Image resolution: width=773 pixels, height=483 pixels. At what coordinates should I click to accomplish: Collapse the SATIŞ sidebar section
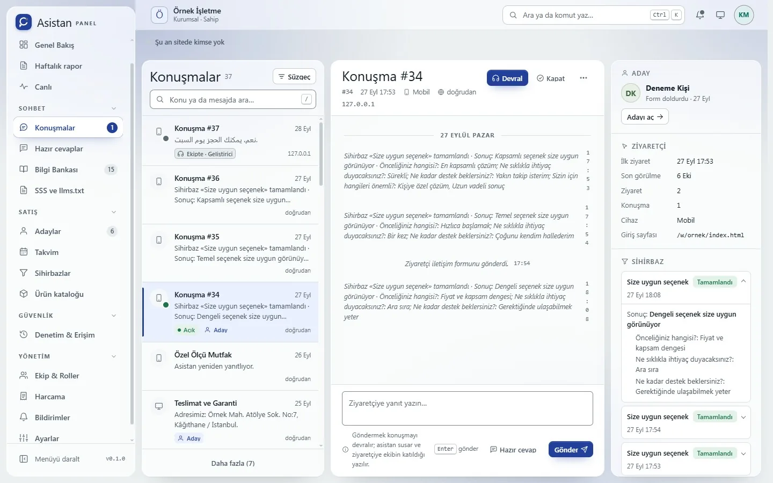pos(68,212)
